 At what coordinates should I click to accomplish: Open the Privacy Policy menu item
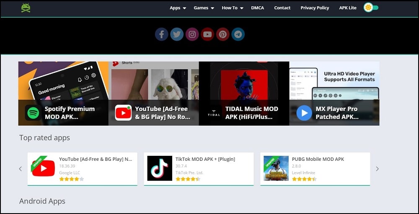point(315,8)
